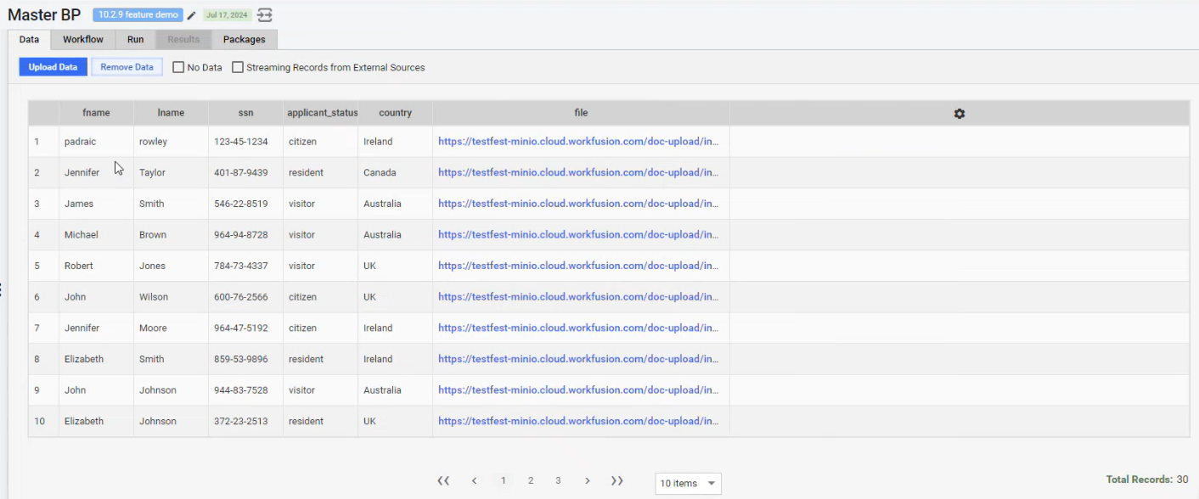This screenshot has width=1199, height=499.
Task: Select cell with SSN 964-47-5192
Action: [x=245, y=328]
